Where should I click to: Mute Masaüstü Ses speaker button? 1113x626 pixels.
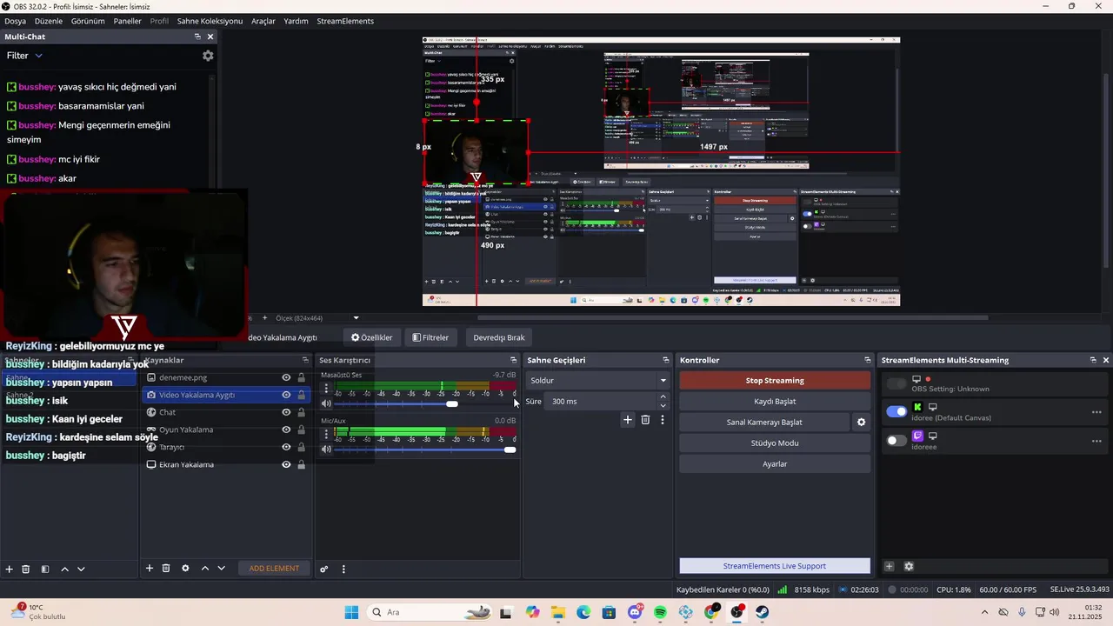pos(326,403)
